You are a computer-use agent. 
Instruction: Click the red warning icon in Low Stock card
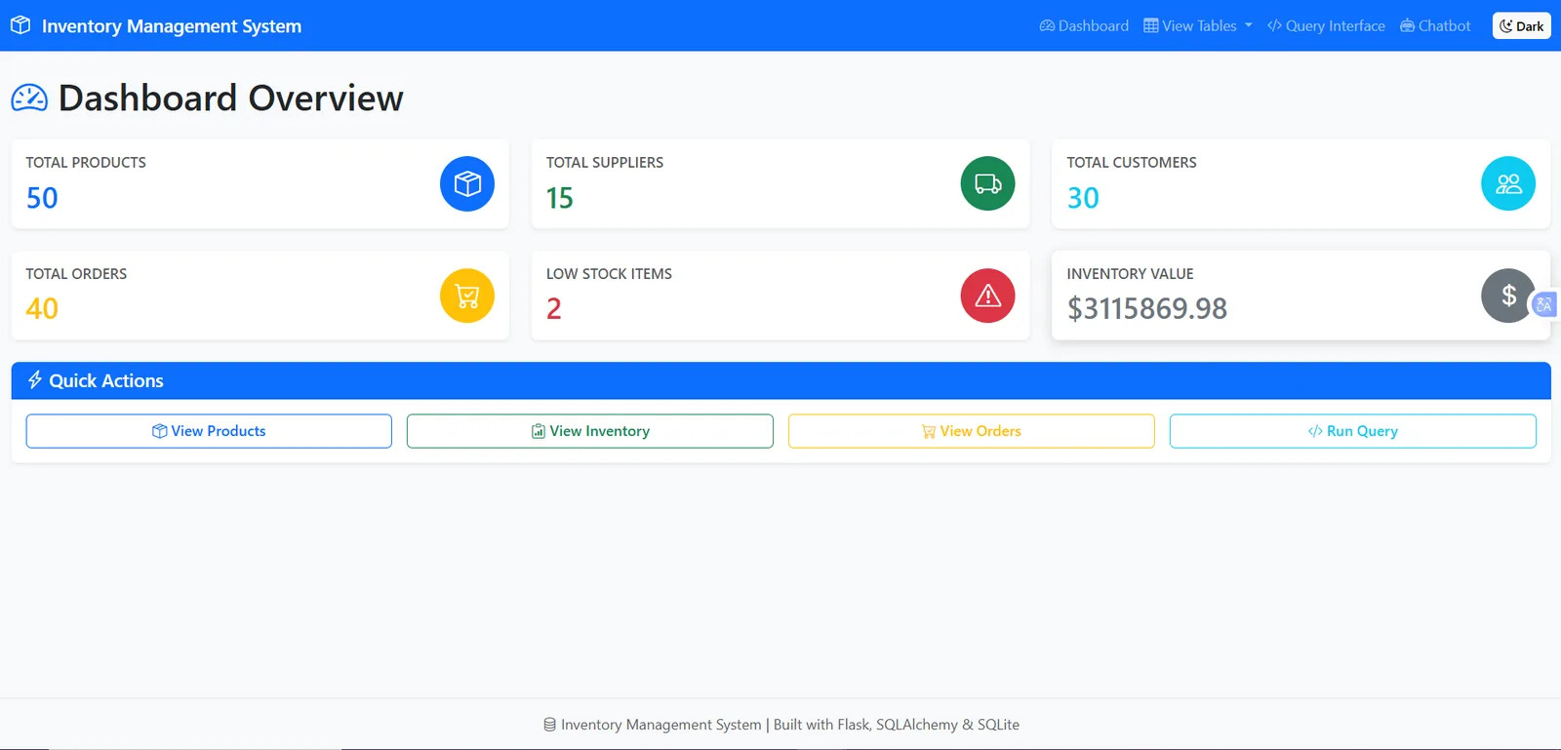pos(987,296)
